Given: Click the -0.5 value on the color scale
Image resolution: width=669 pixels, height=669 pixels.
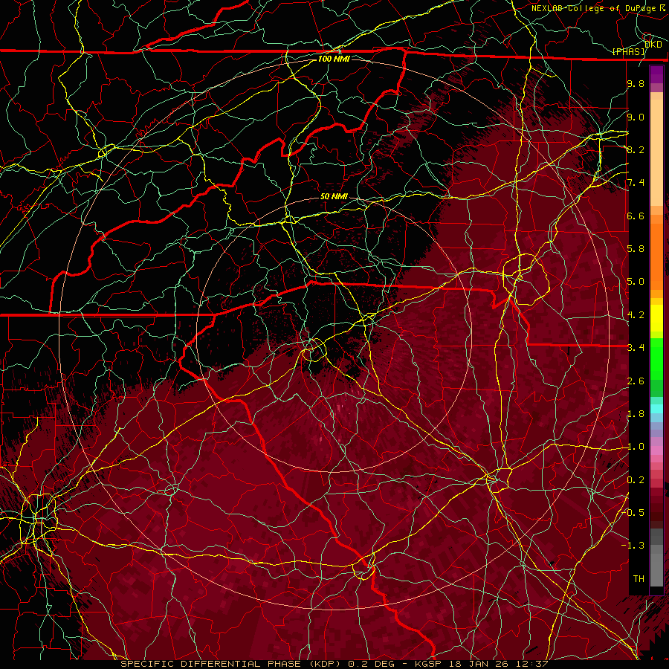Looking at the screenshot, I should click(x=633, y=512).
